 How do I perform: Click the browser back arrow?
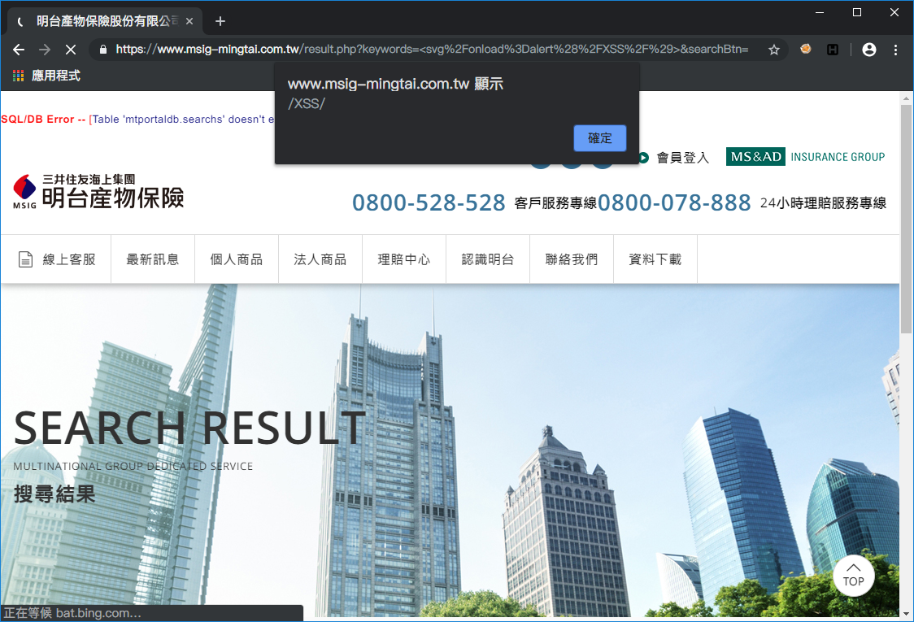pyautogui.click(x=19, y=50)
